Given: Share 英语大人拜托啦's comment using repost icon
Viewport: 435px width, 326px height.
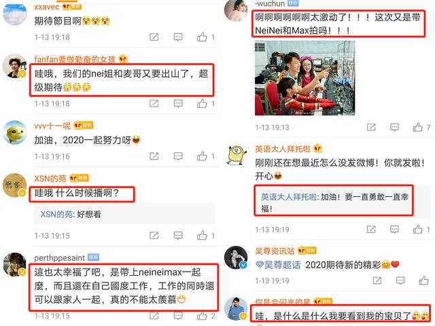Looking at the screenshot, I should pos(371,230).
